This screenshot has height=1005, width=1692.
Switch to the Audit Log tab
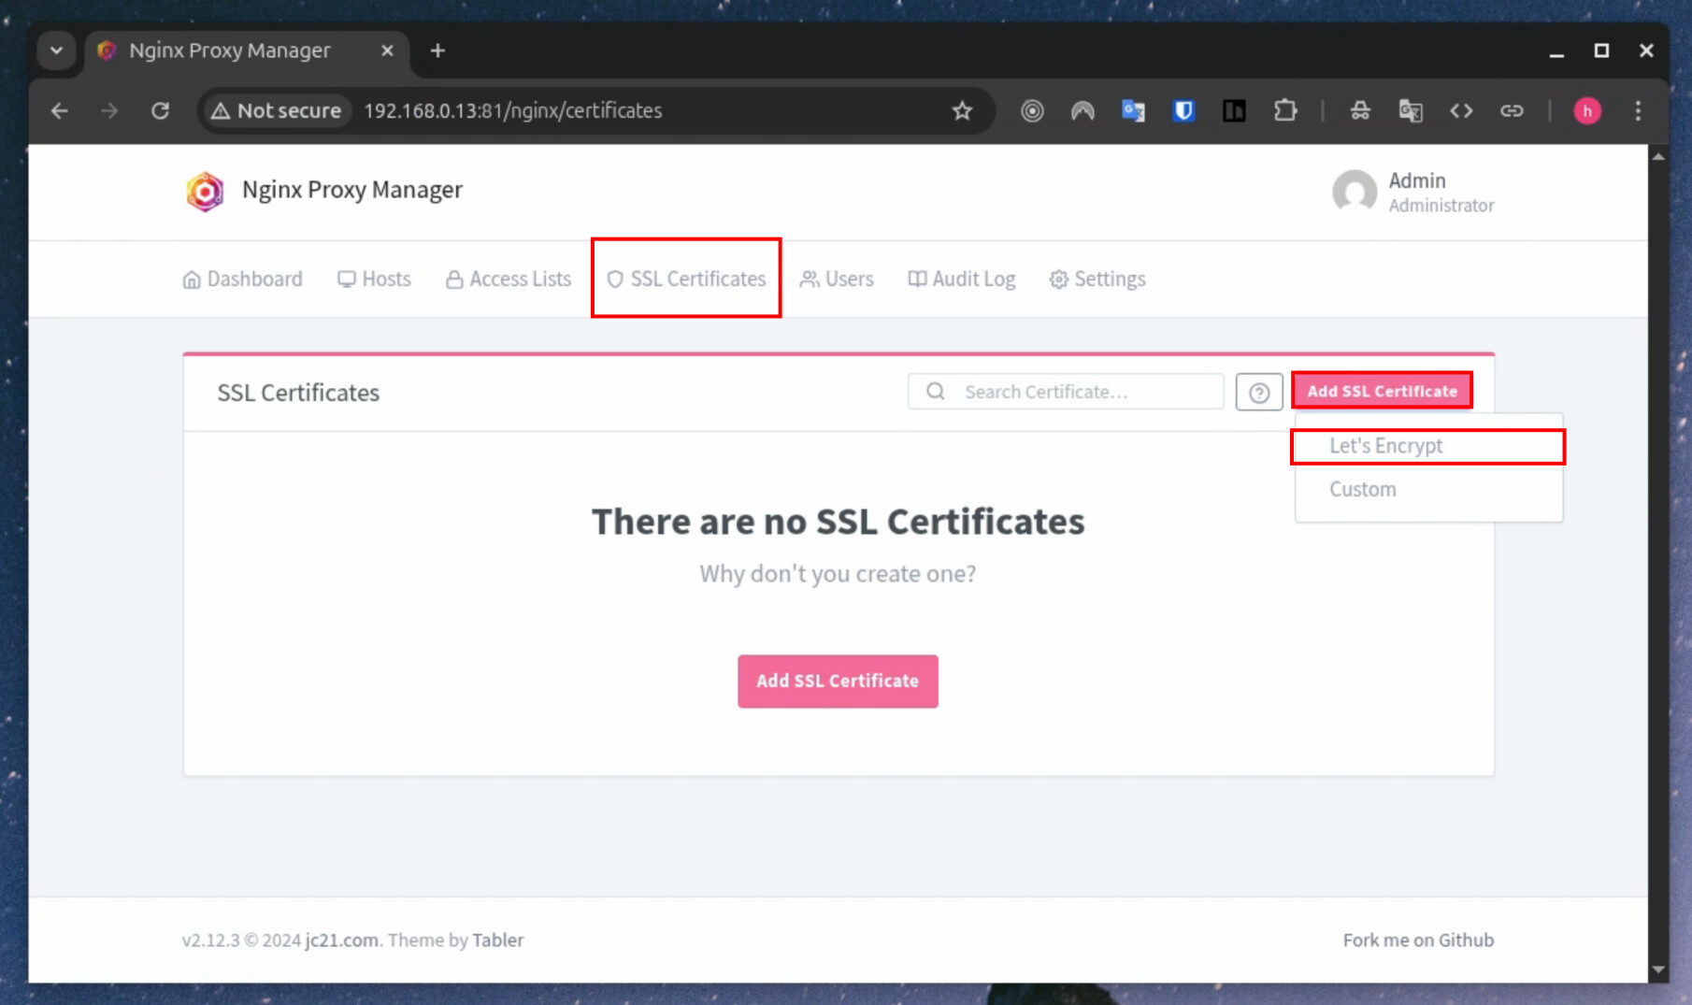(961, 279)
